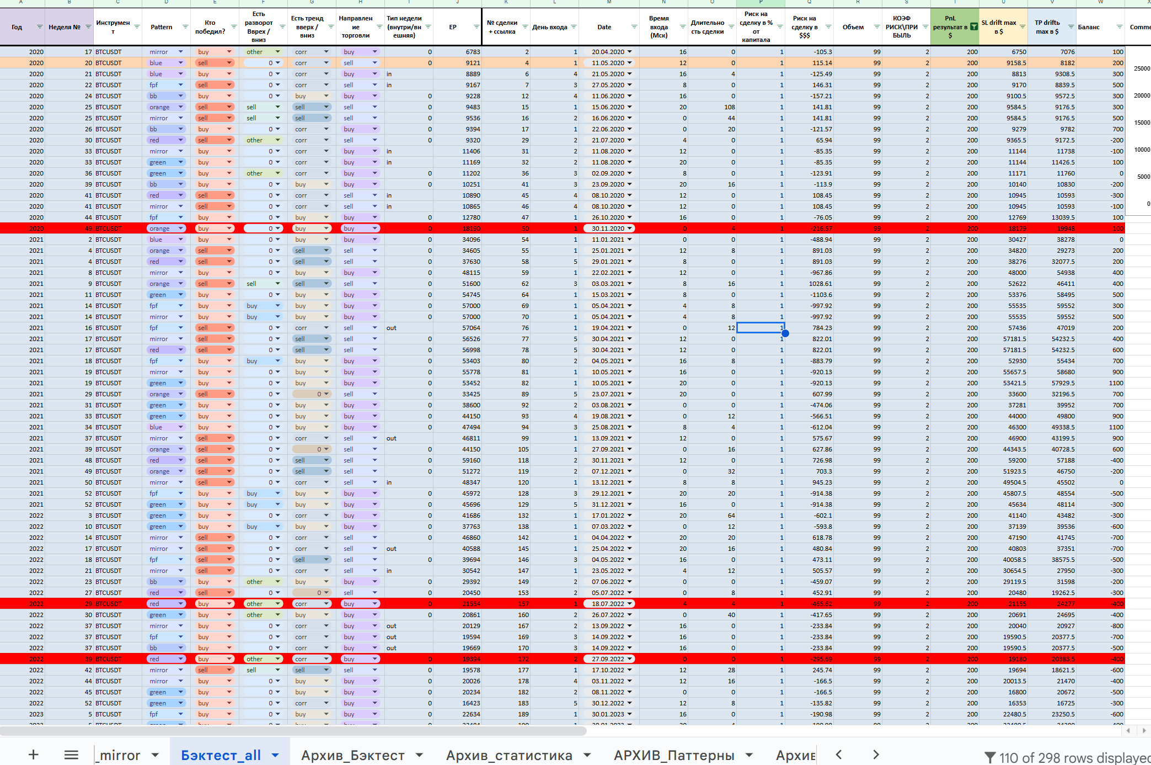Open filter icon on Date column header

pyautogui.click(x=634, y=27)
